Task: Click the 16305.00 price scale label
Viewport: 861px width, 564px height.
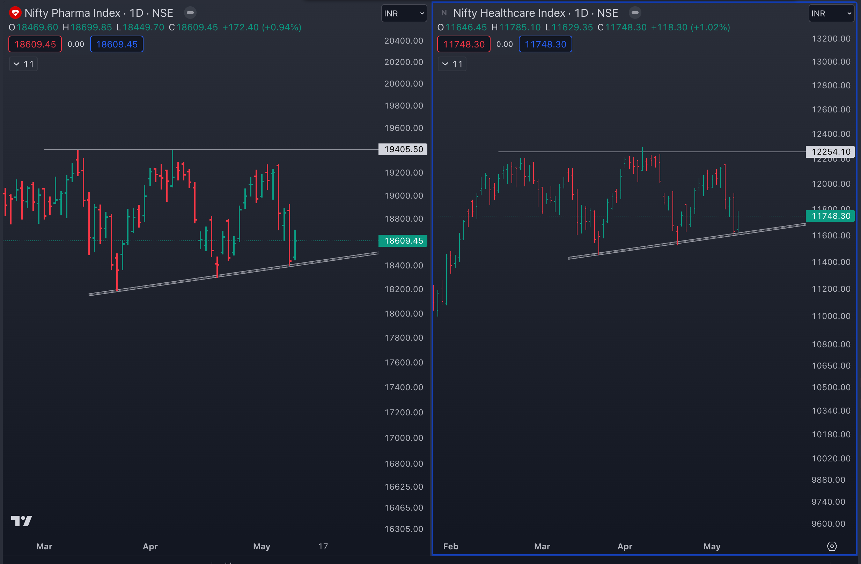Action: pyautogui.click(x=404, y=529)
